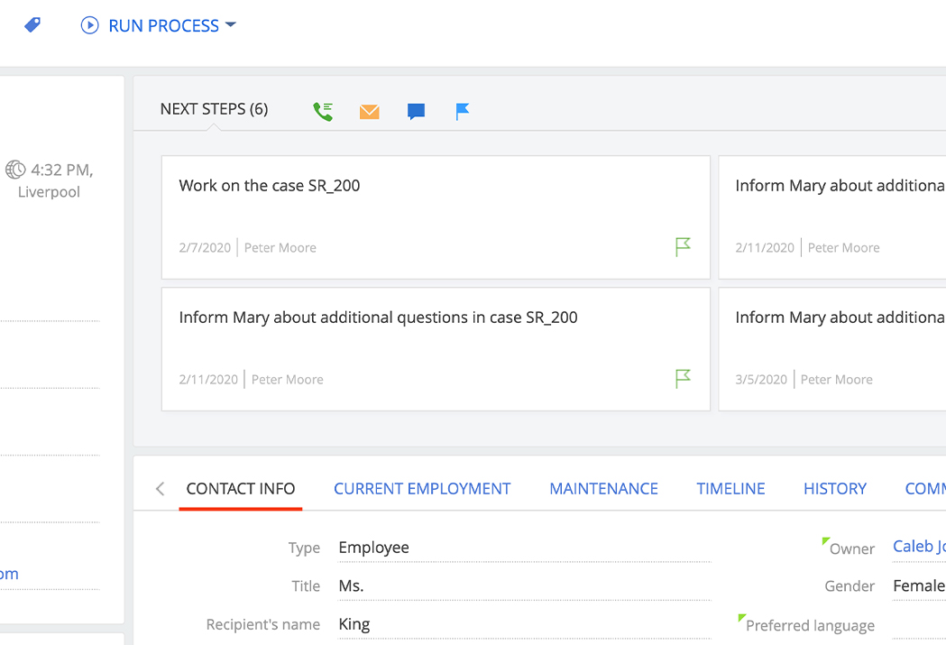This screenshot has width=946, height=645.
Task: Select the Timeline tab
Action: (730, 489)
